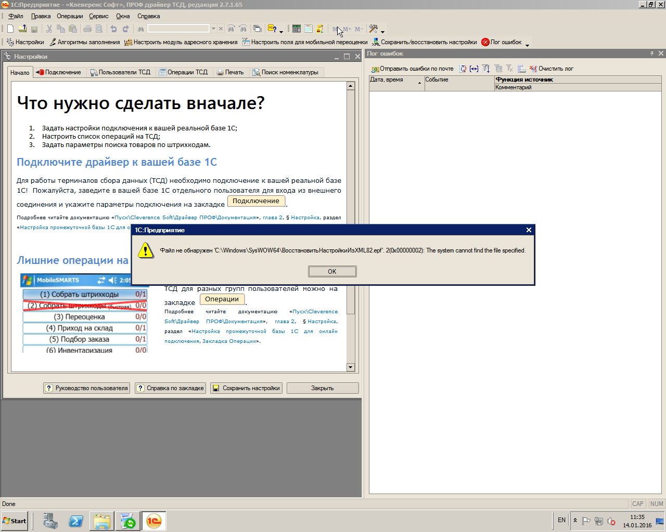Click the windows list toolbar icon
Viewport: 666px width, 532px height.
click(257, 29)
